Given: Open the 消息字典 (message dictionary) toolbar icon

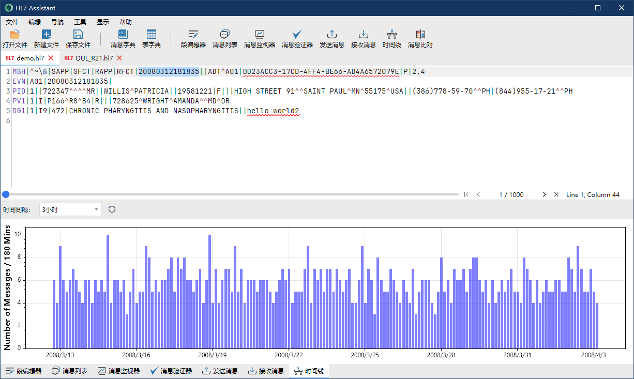Looking at the screenshot, I should coord(123,35).
